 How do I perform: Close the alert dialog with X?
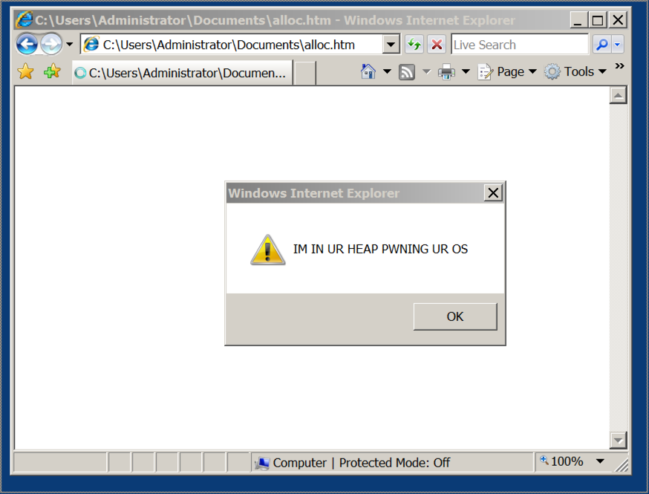tap(493, 193)
